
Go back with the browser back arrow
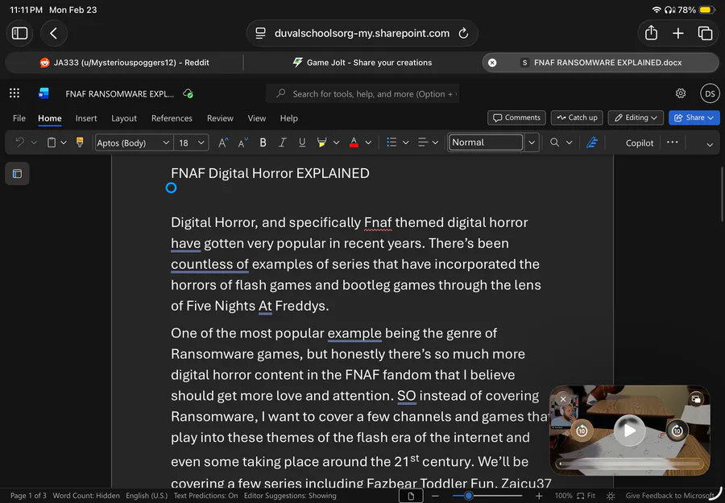click(x=54, y=33)
